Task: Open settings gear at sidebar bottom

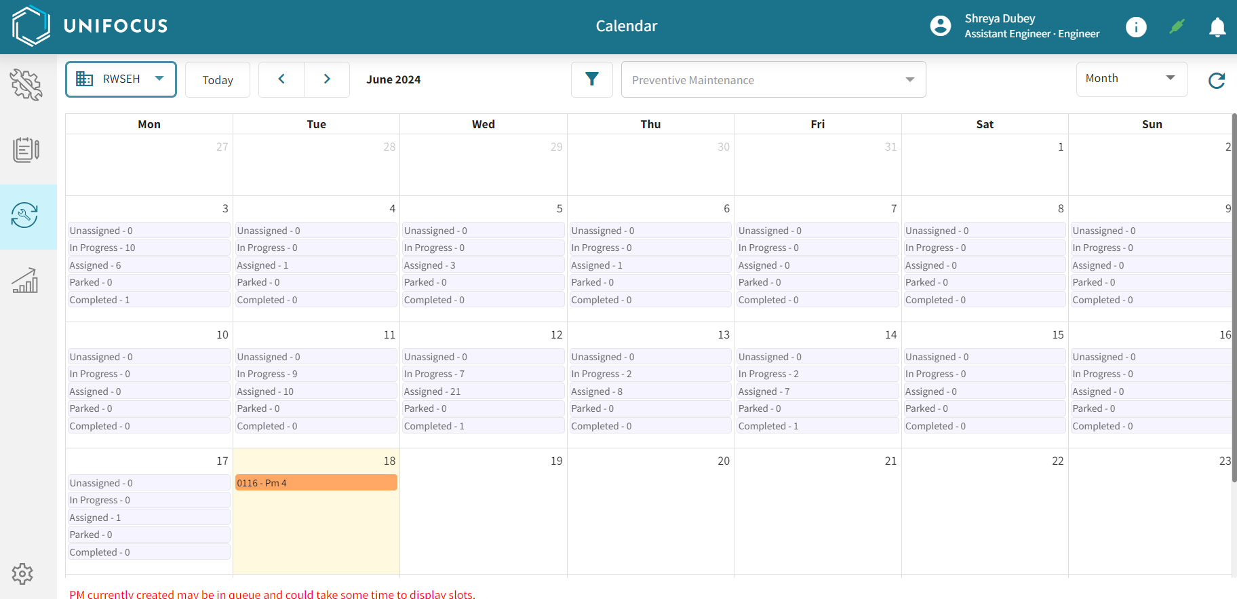Action: pos(22,574)
